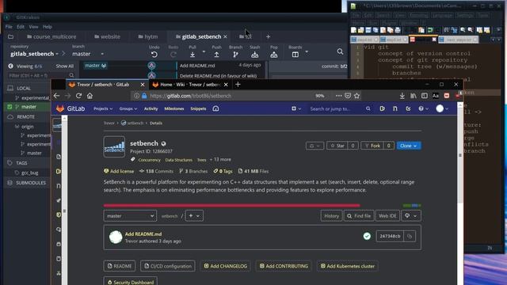The height and width of the screenshot is (285, 507).
Task: Open GitLab Merge requests icon in navbar
Action: (395, 108)
